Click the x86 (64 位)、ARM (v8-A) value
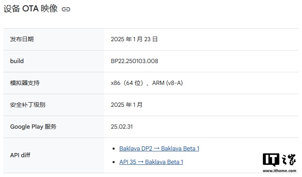 coord(147,83)
